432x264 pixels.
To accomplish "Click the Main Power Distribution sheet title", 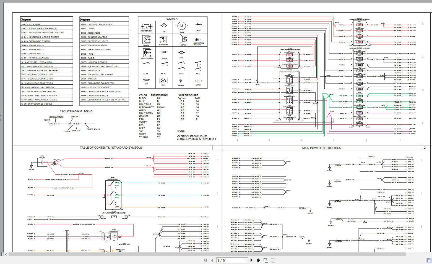I will (x=322, y=148).
